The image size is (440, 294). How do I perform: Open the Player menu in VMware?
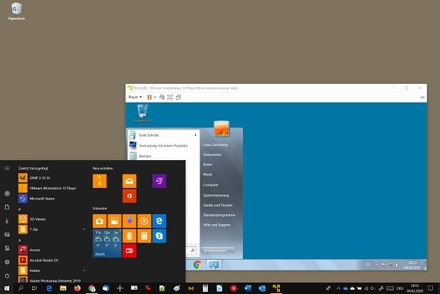(x=135, y=97)
